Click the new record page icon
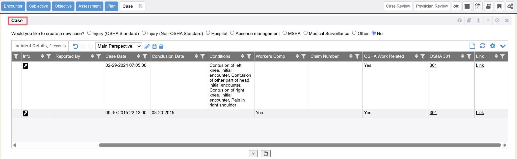 (x=472, y=46)
